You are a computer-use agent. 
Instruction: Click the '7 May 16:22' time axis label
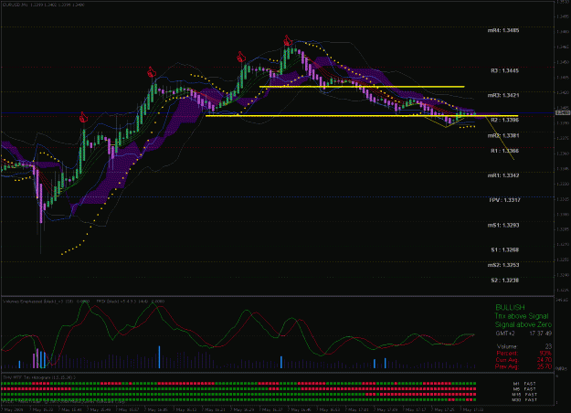tap(41, 410)
